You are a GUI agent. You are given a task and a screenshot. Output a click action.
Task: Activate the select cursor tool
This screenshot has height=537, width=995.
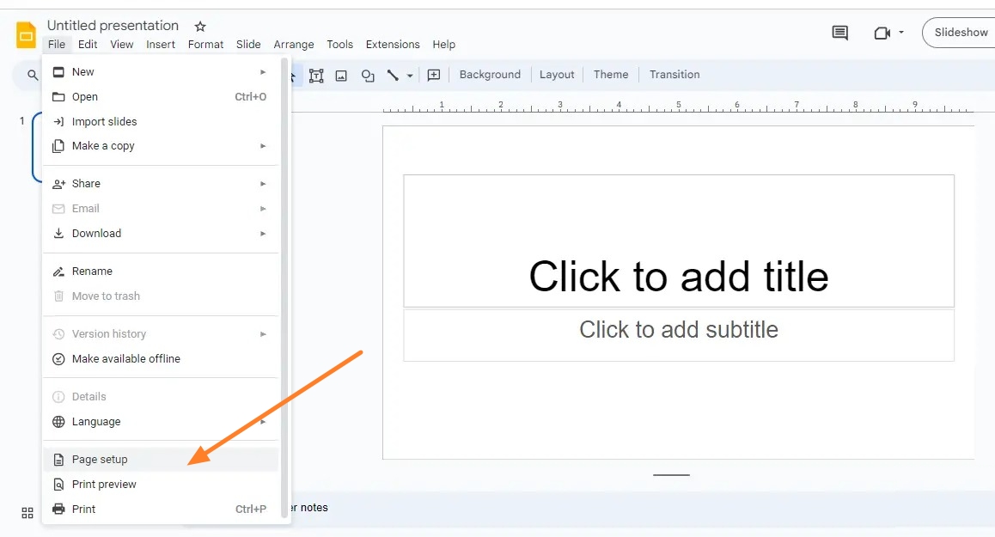[292, 75]
